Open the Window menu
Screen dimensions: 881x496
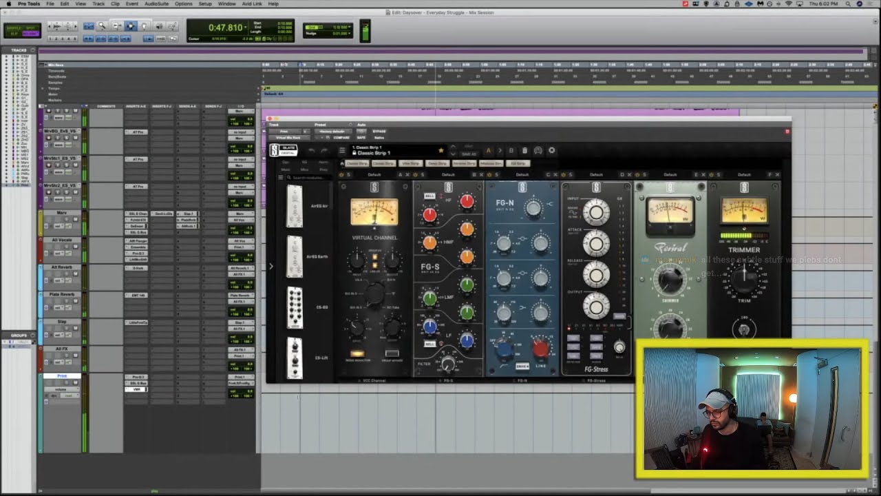coord(226,3)
